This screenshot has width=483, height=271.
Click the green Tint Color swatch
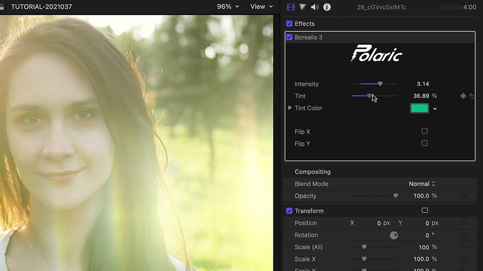point(419,108)
